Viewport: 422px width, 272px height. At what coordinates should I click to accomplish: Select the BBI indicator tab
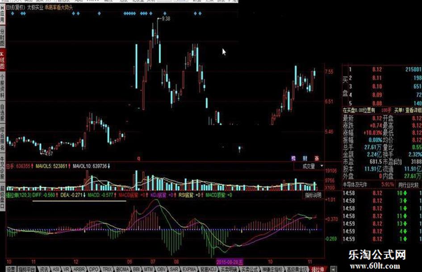[137, 269]
